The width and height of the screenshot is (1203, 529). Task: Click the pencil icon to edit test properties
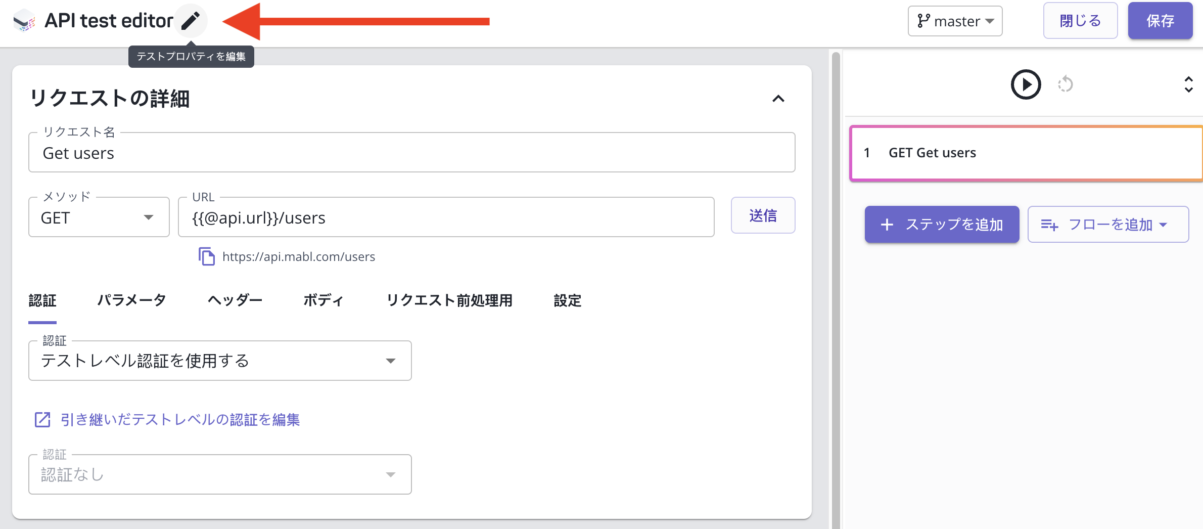[191, 21]
